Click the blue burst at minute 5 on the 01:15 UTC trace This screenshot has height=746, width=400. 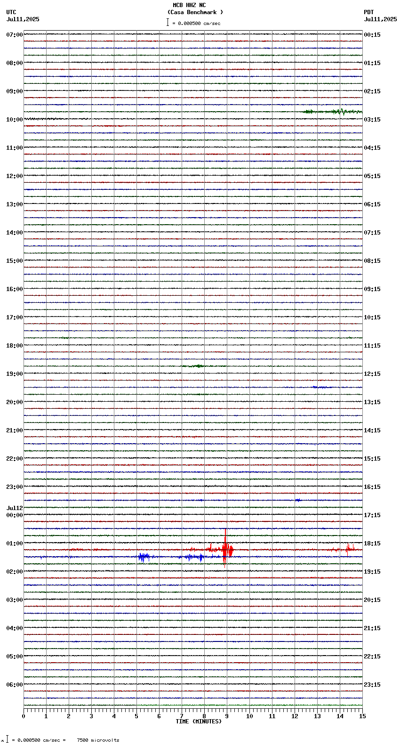144,557
